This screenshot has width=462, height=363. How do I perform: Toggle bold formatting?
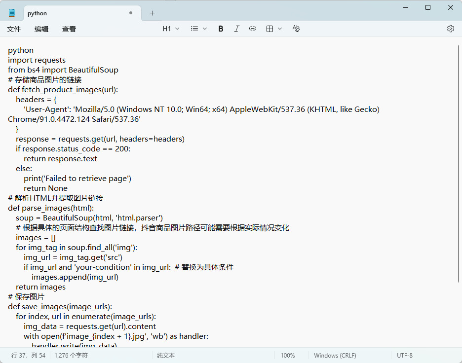[221, 29]
